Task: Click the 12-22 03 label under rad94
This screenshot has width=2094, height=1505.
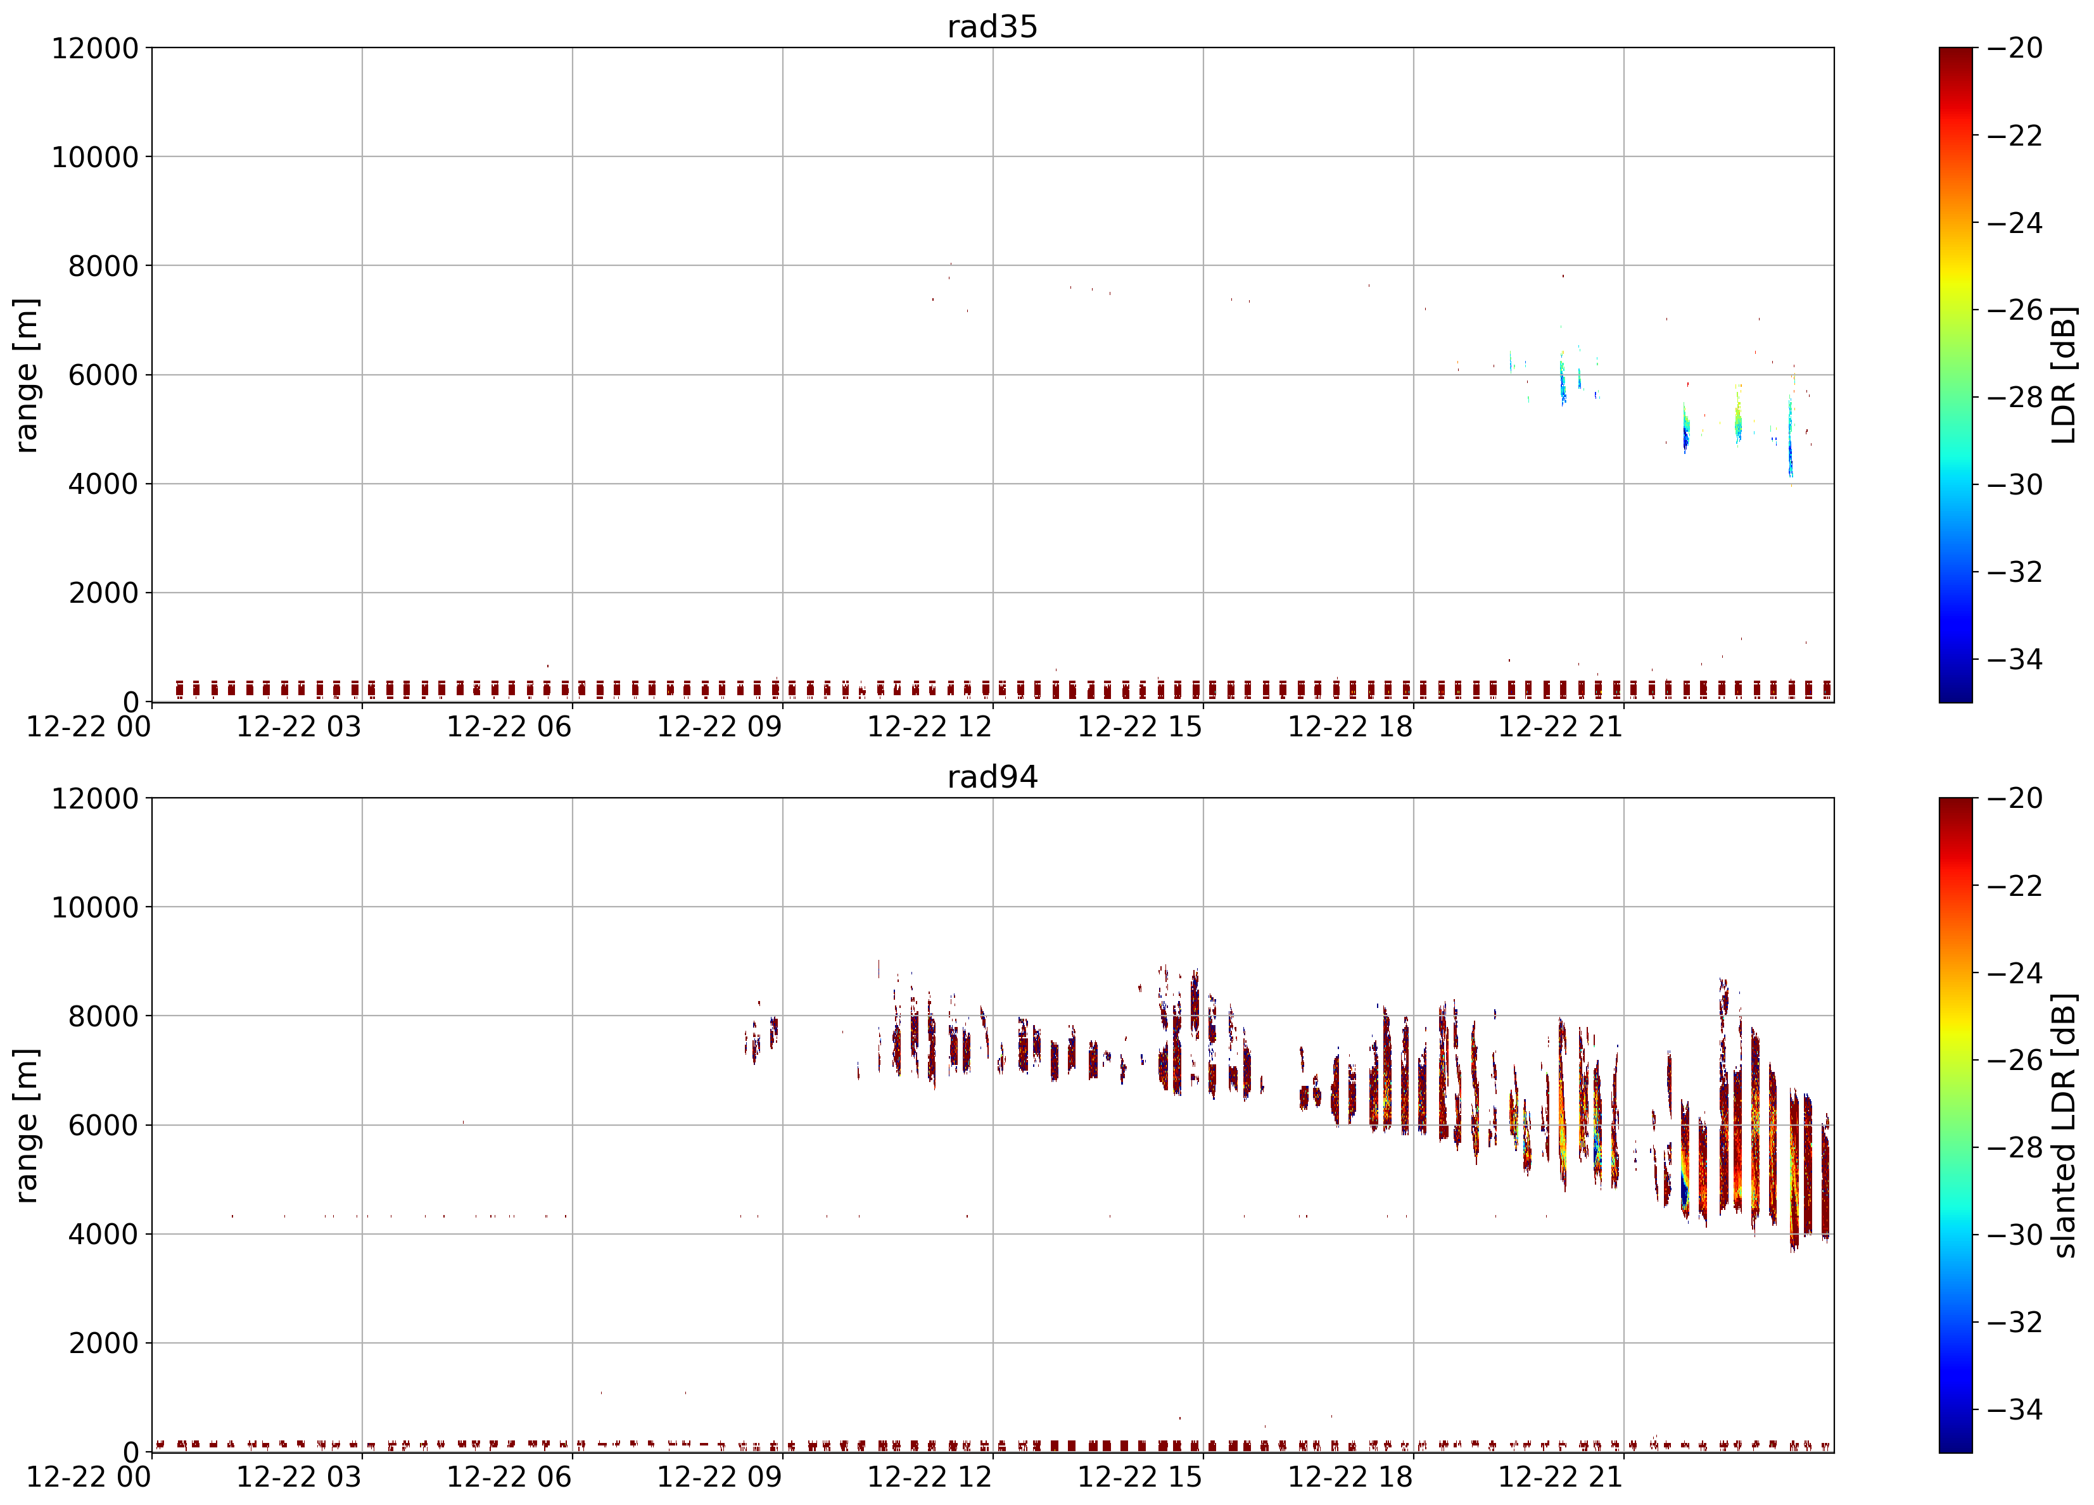Action: click(x=299, y=1477)
